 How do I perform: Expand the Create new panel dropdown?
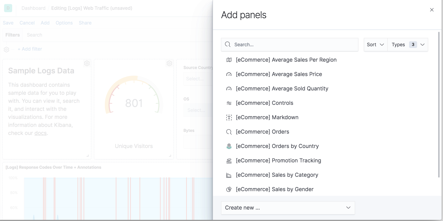(x=288, y=208)
